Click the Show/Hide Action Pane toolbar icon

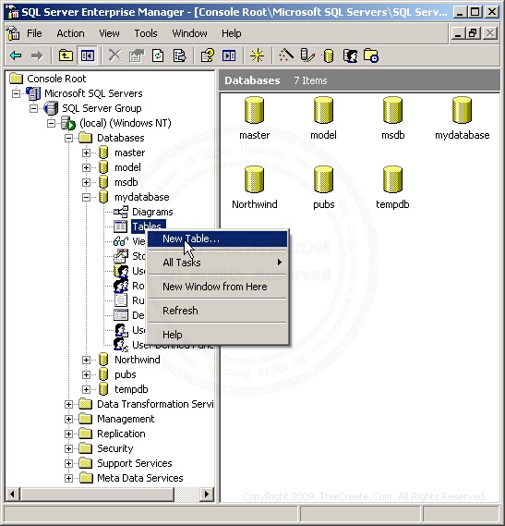[229, 55]
